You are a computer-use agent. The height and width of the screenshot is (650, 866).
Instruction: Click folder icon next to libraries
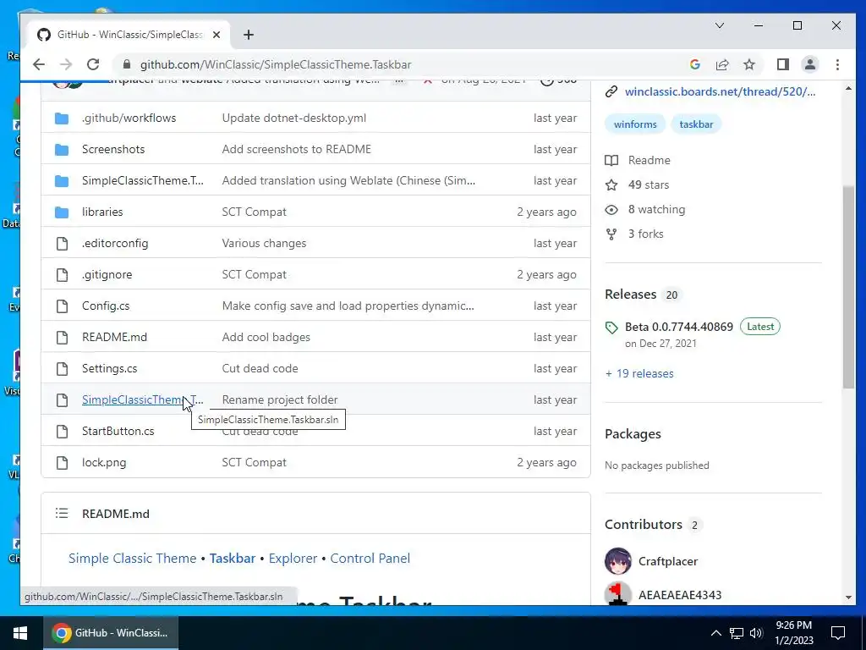(62, 212)
